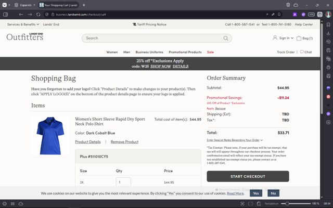This screenshot has height=208, width=333.
Task: Click Restablecer to reset the zoom
Action: tap(272, 203)
